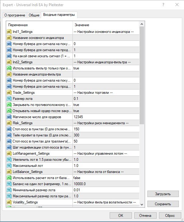Click the text '--- Настройки управления лотом ---'

100,153
